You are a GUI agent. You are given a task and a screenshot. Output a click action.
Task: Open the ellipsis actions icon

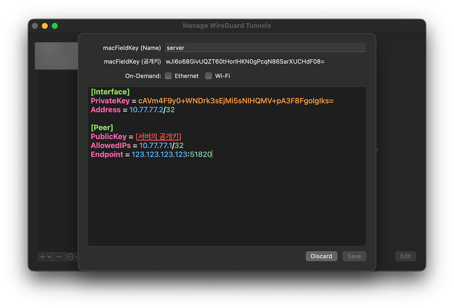[x=70, y=257]
